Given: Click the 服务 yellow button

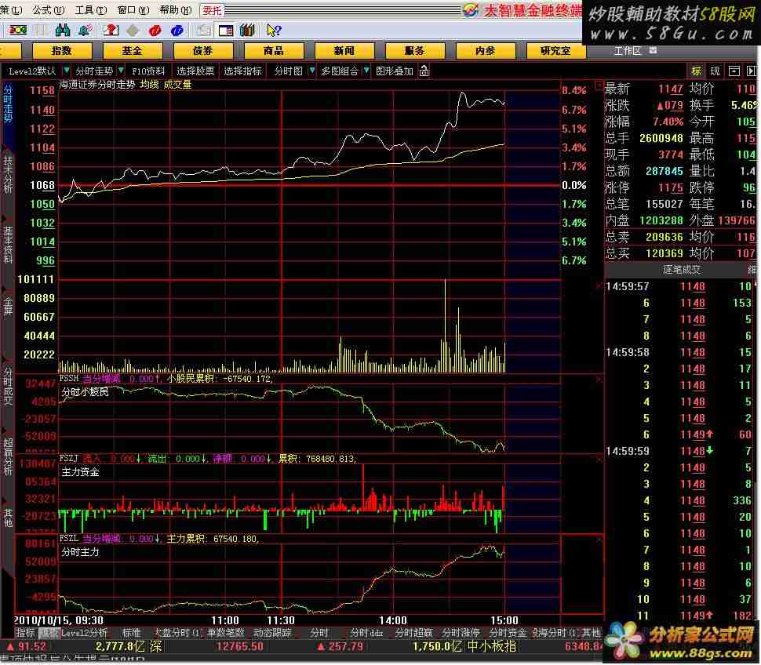Looking at the screenshot, I should click(414, 50).
